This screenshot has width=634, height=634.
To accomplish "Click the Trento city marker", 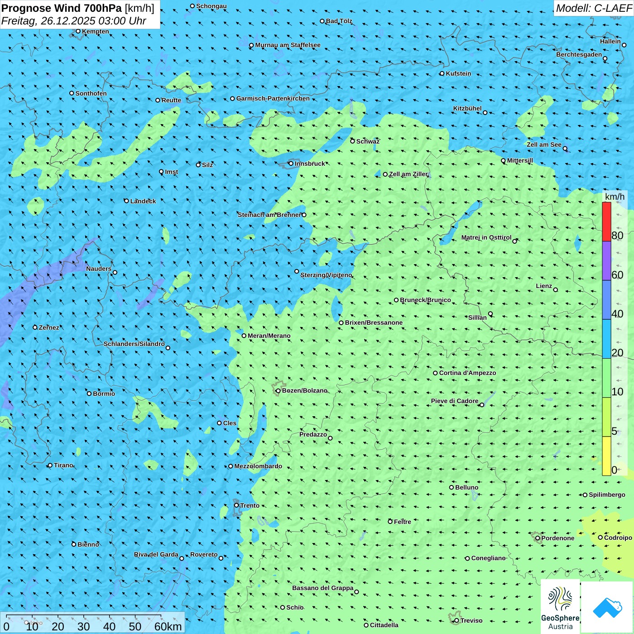I will pyautogui.click(x=236, y=505).
